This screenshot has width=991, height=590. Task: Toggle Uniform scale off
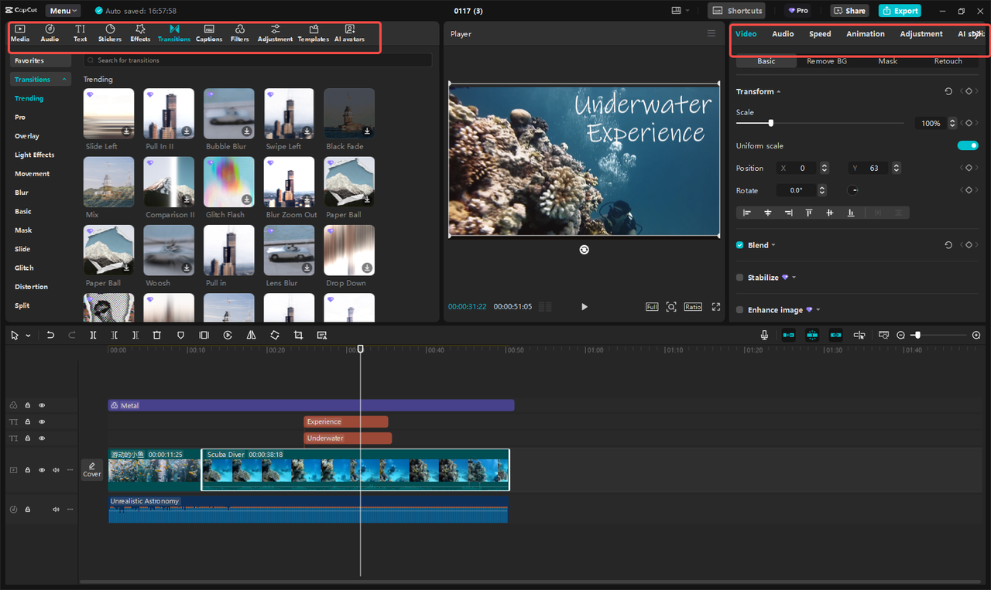click(968, 145)
